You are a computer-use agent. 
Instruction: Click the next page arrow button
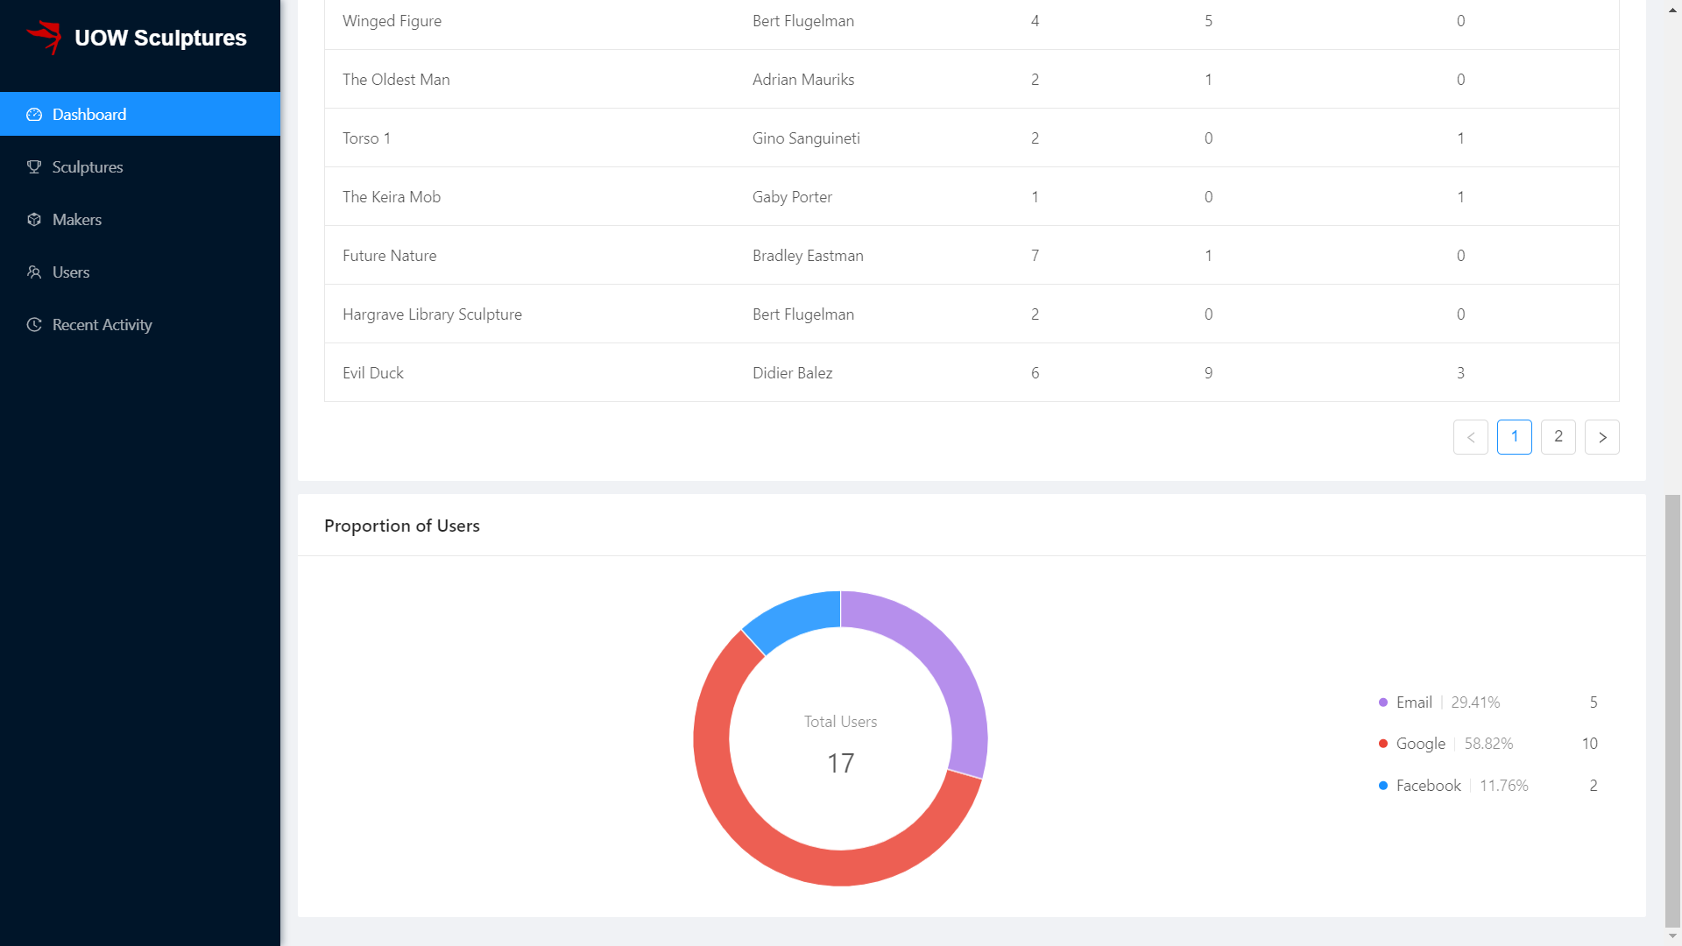[1605, 436]
